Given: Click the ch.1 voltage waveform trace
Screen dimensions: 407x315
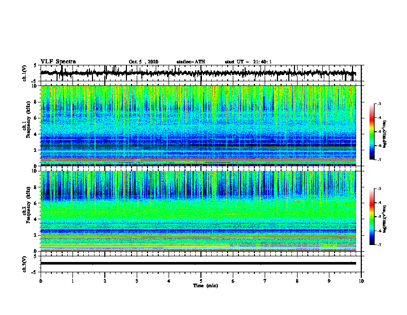Looking at the screenshot, I should pyautogui.click(x=198, y=73).
